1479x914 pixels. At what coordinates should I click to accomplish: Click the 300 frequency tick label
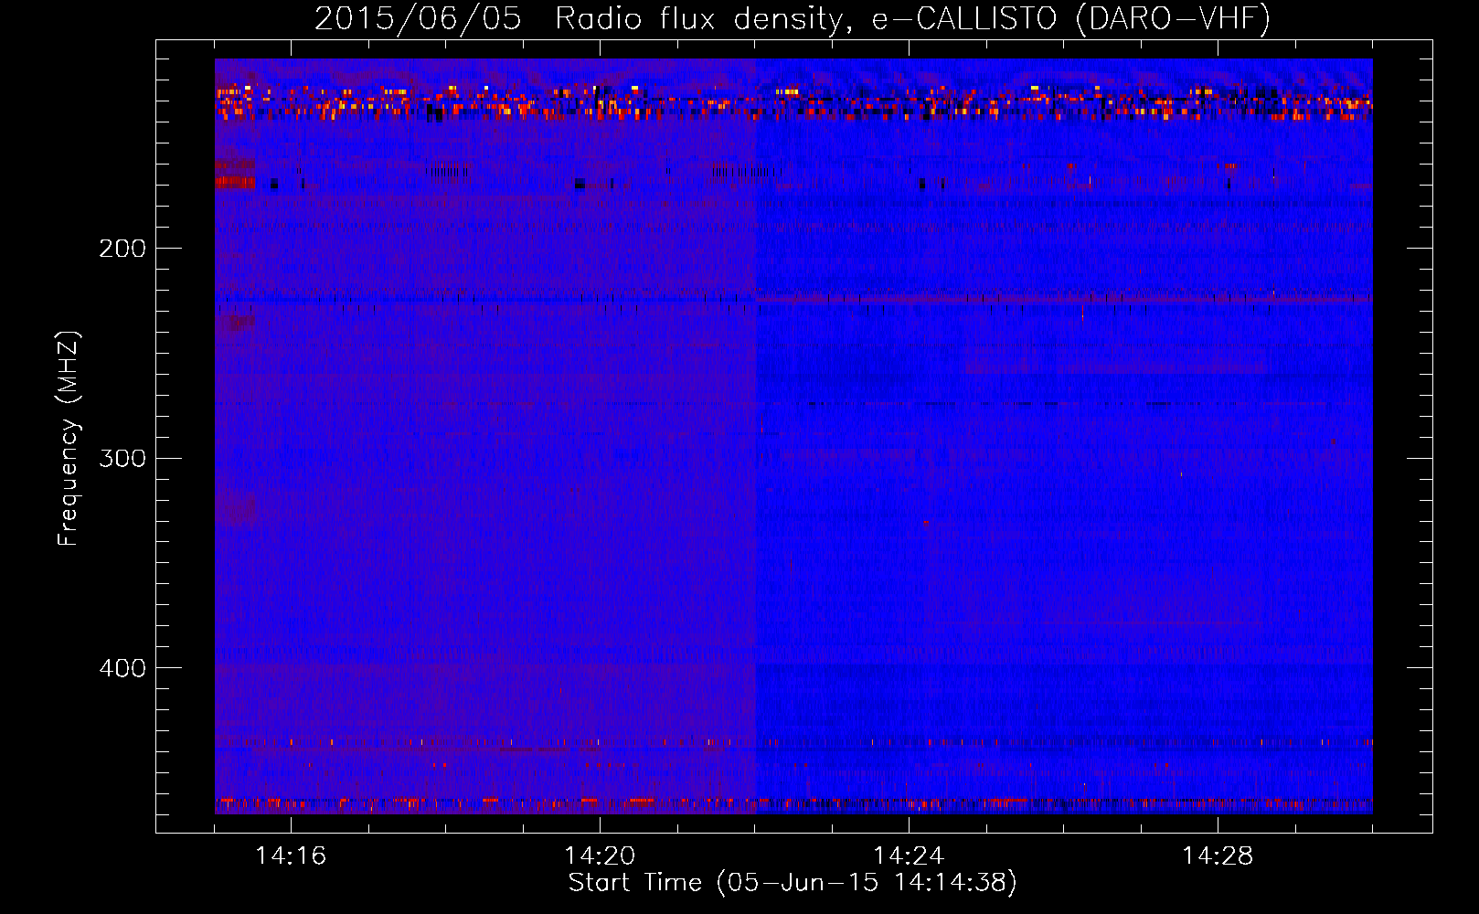[122, 458]
